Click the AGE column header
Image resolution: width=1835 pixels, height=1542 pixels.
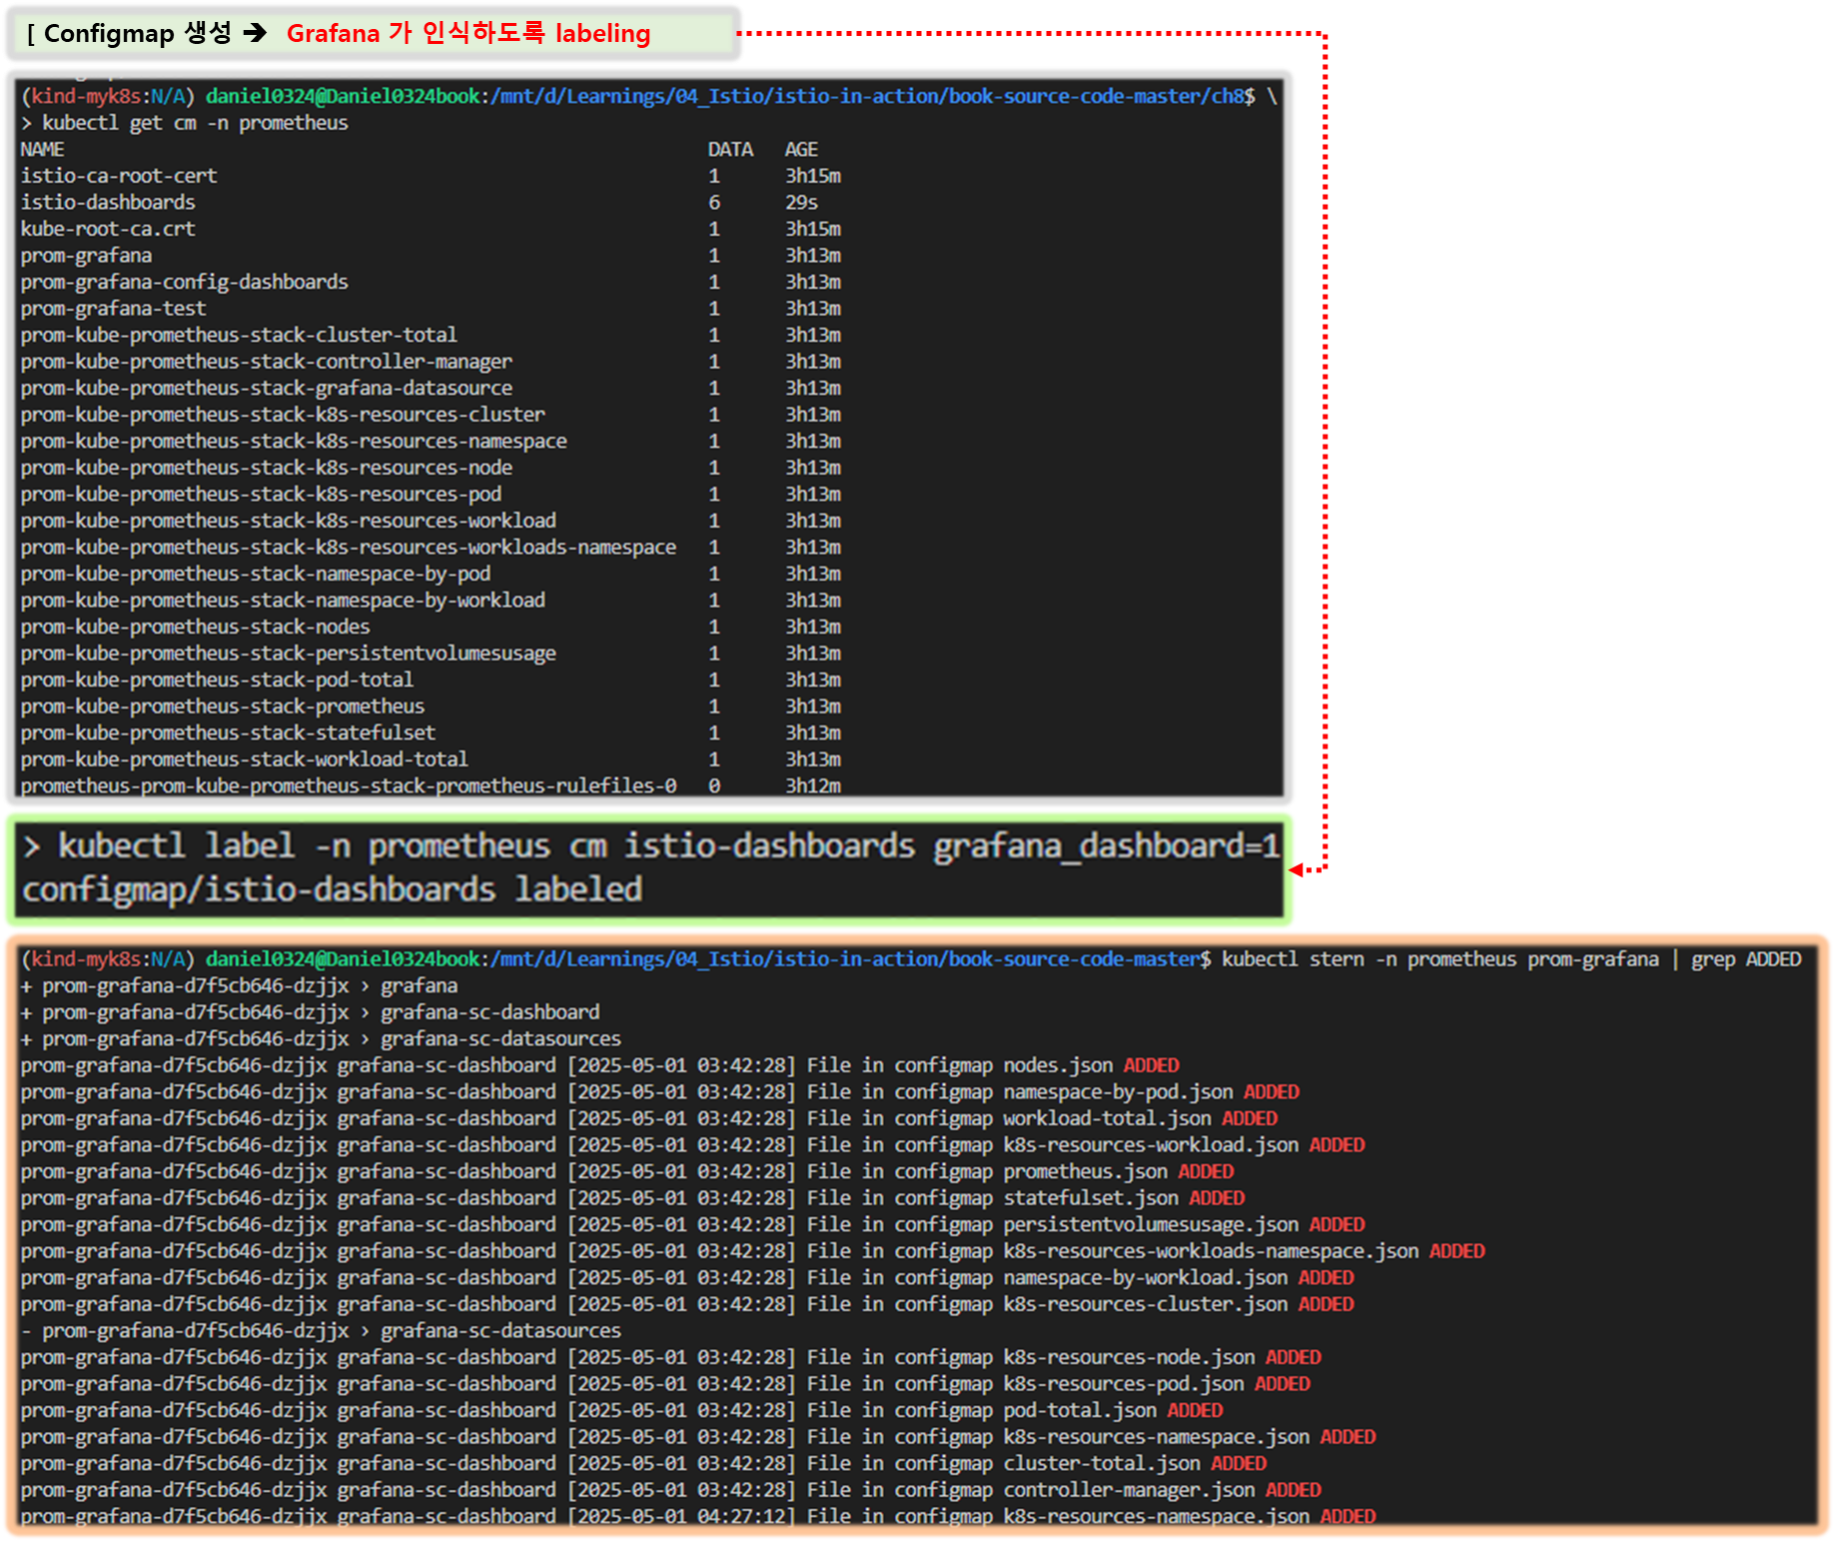point(801,149)
